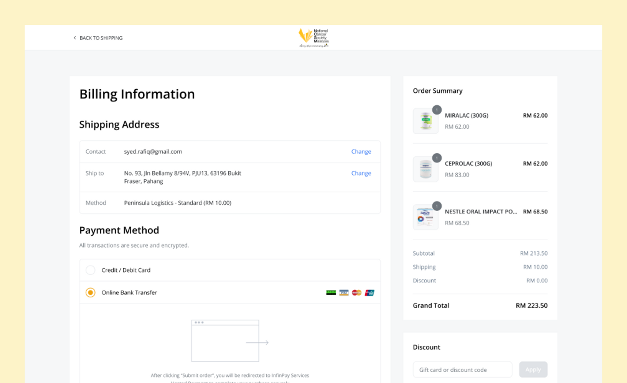This screenshot has height=383, width=627.
Task: Click the back arrow chevron icon
Action: coord(74,38)
